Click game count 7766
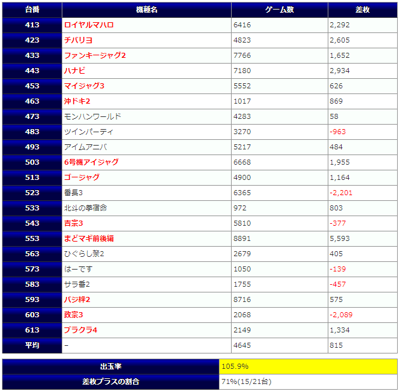 (242, 55)
